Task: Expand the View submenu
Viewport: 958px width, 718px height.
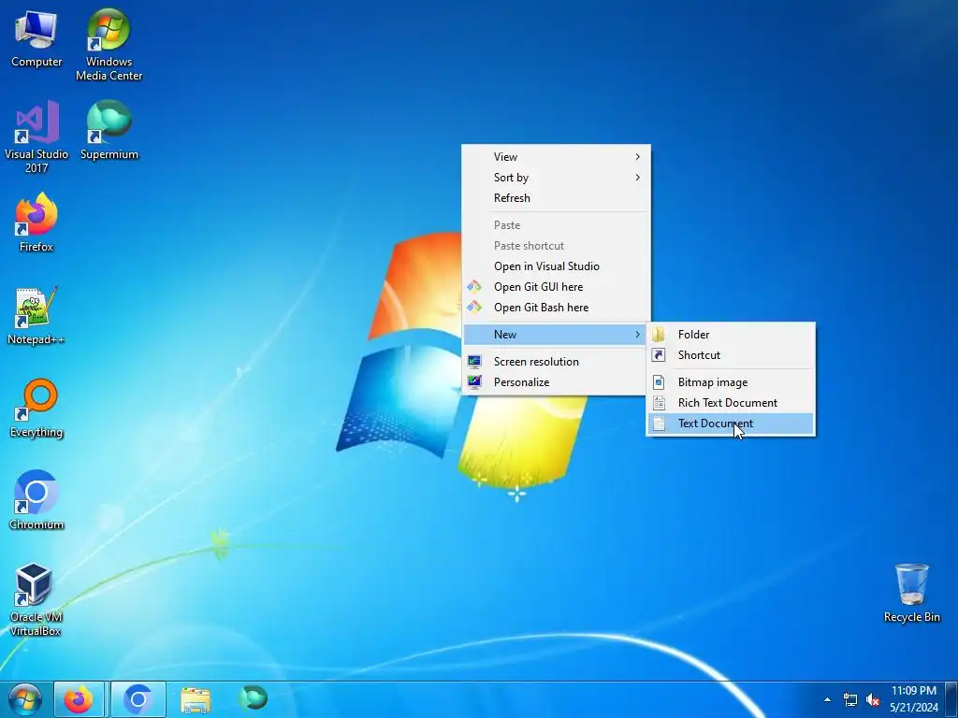Action: [x=556, y=157]
